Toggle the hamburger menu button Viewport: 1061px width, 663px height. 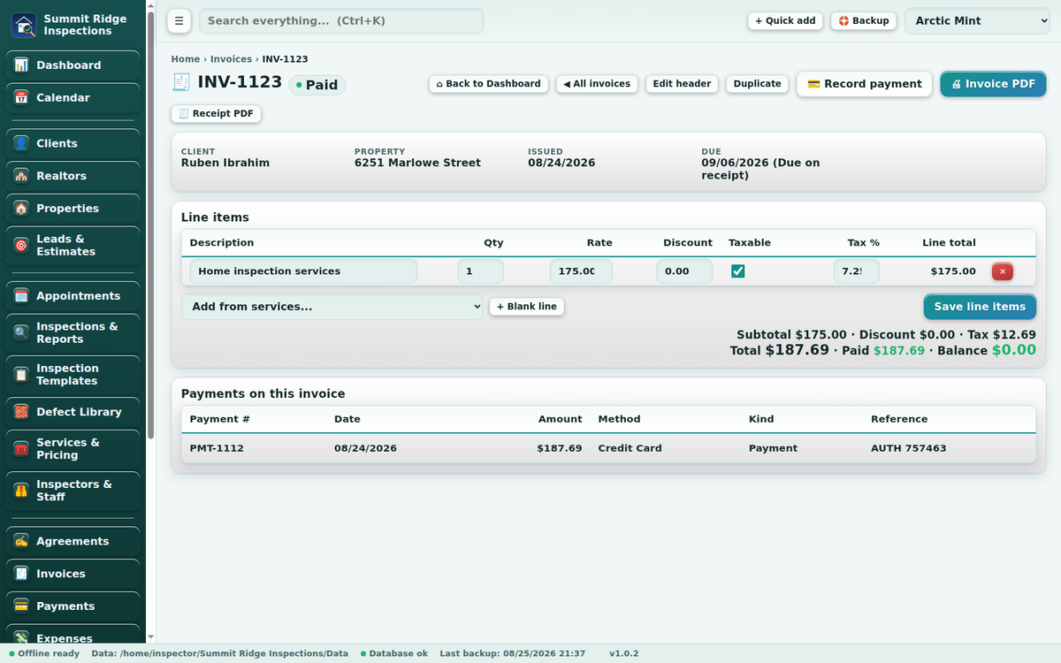point(178,20)
